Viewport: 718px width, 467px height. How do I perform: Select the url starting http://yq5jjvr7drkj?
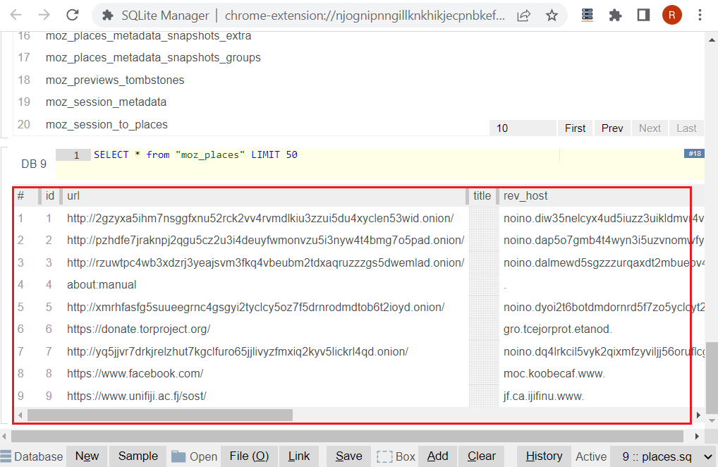point(238,351)
